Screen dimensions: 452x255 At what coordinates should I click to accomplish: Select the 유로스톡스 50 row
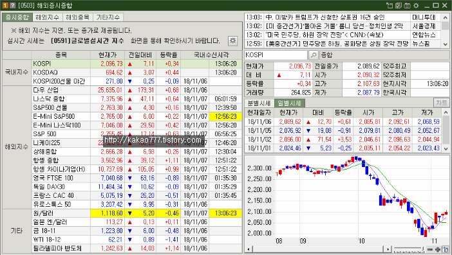click(137, 204)
